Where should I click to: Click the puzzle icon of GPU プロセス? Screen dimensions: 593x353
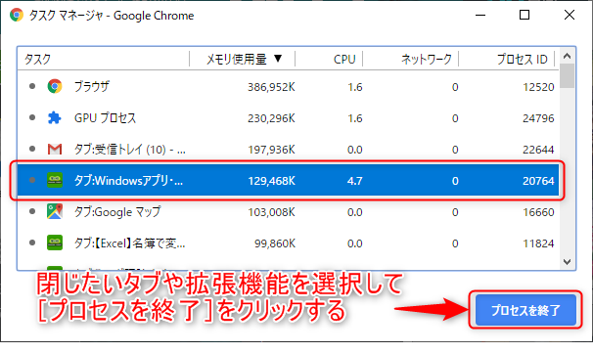55,118
